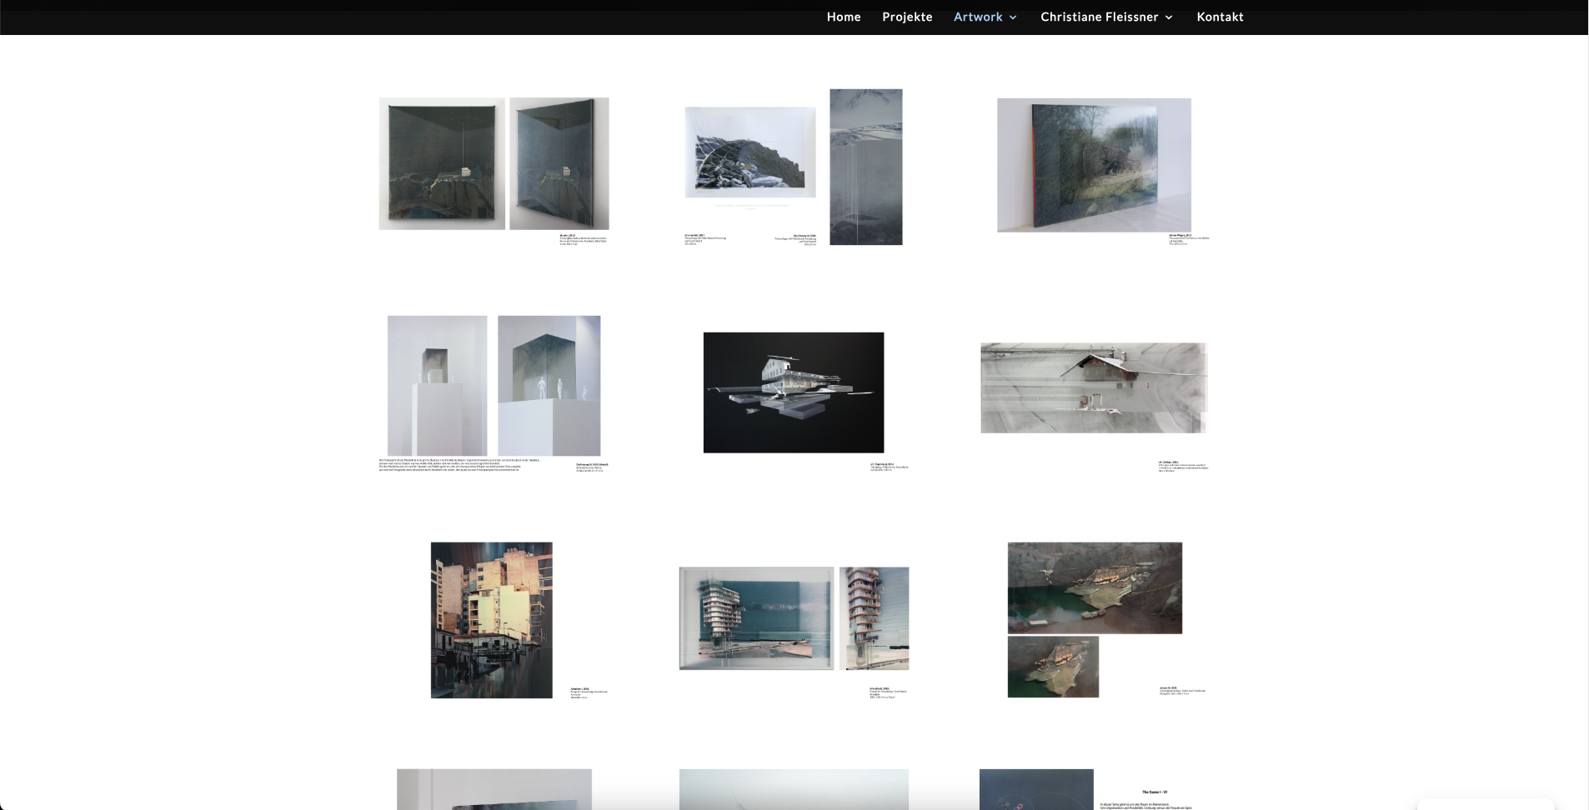View the colorful apartment buildings artwork
This screenshot has height=810, width=1589.
(x=491, y=620)
